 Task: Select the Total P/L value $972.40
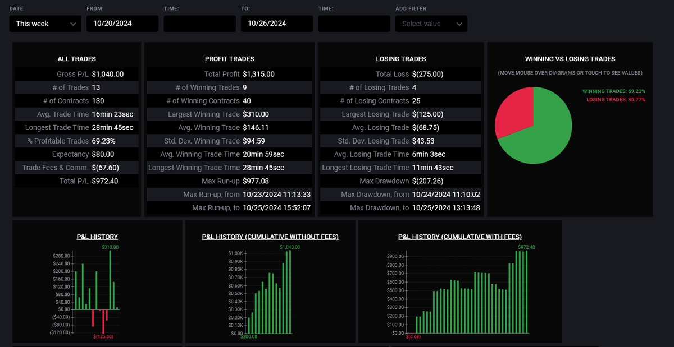[x=105, y=181]
